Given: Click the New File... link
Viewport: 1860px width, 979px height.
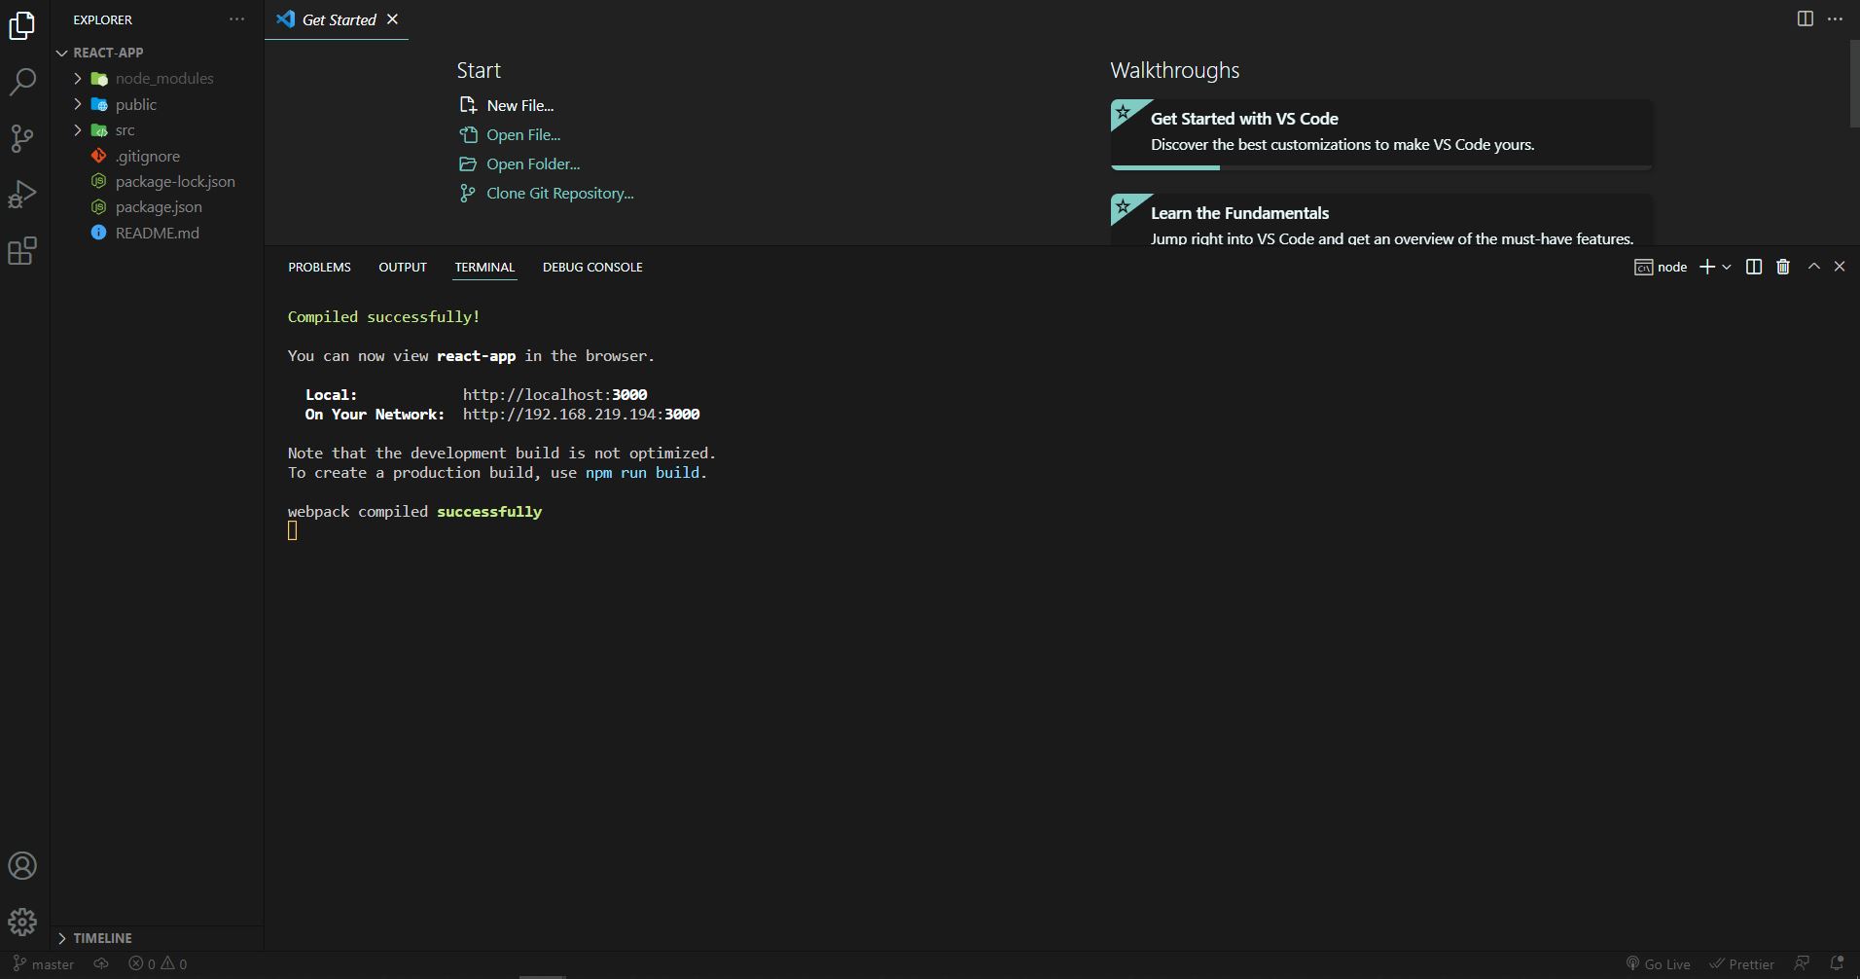Looking at the screenshot, I should (507, 105).
